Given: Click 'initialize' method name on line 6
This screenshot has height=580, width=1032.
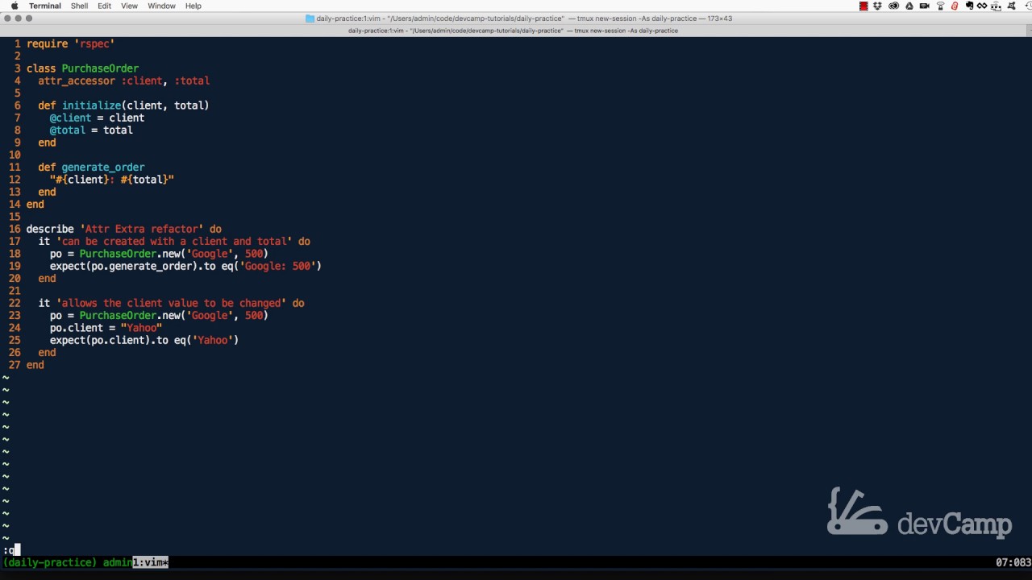Looking at the screenshot, I should [91, 106].
